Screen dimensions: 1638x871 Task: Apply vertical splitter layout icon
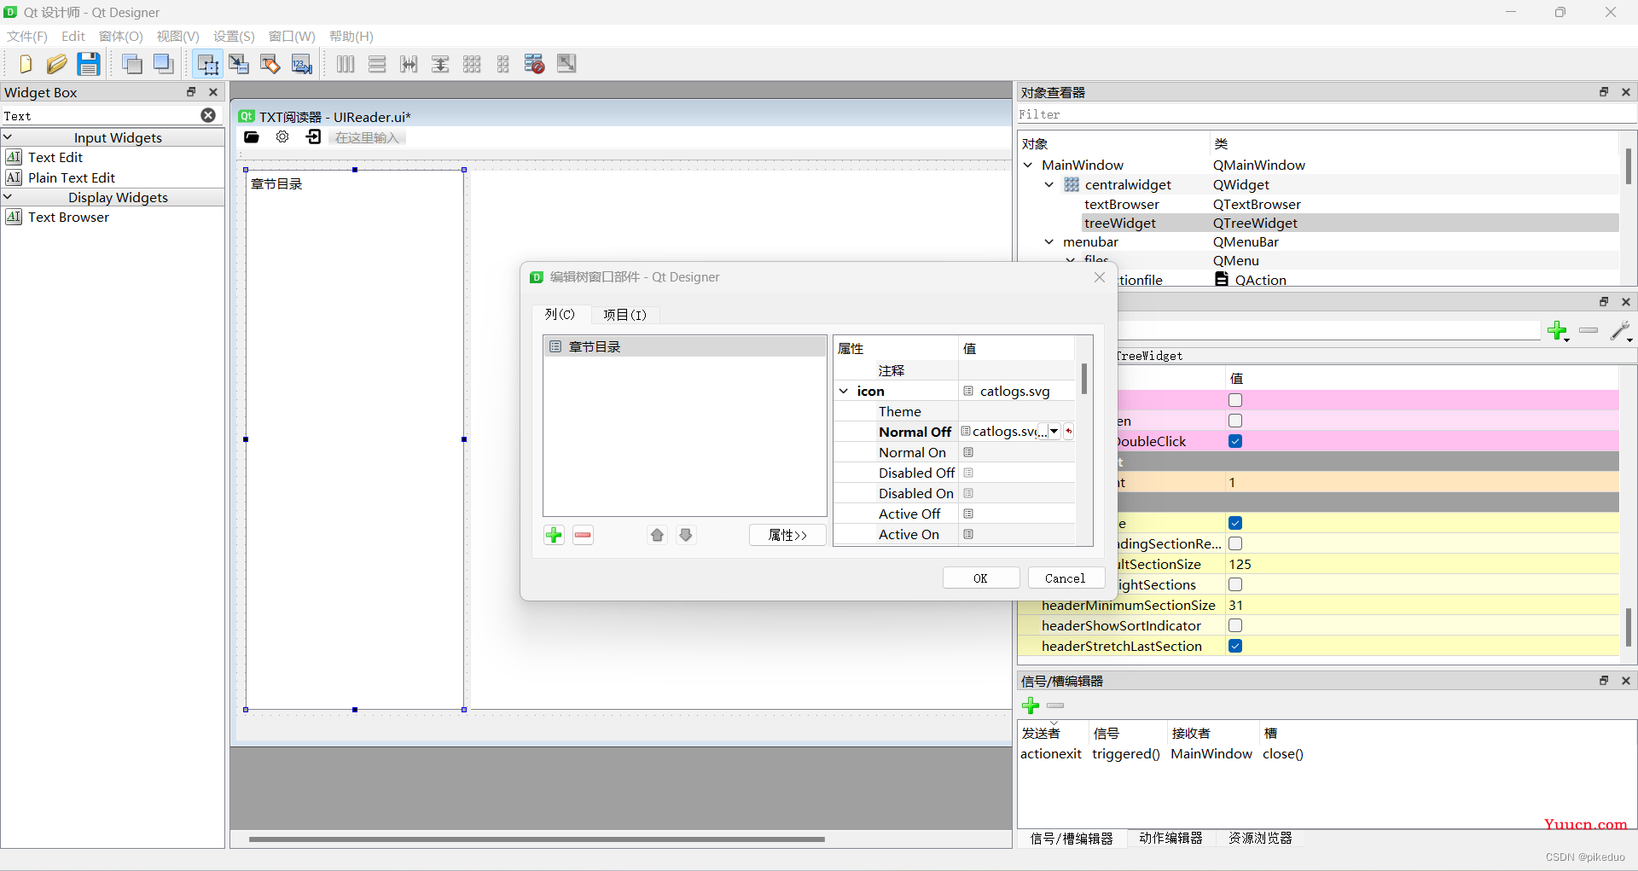[440, 64]
